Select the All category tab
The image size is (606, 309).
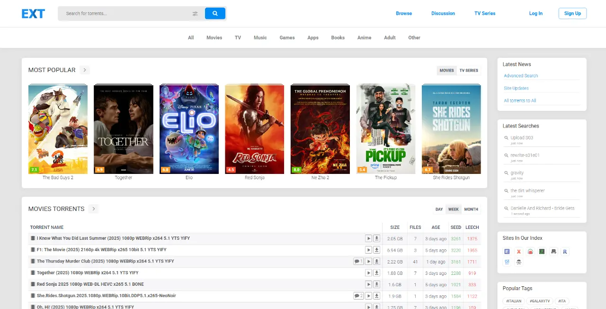click(x=191, y=37)
